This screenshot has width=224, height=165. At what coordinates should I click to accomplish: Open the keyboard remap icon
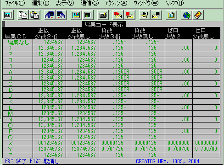[x=103, y=15]
